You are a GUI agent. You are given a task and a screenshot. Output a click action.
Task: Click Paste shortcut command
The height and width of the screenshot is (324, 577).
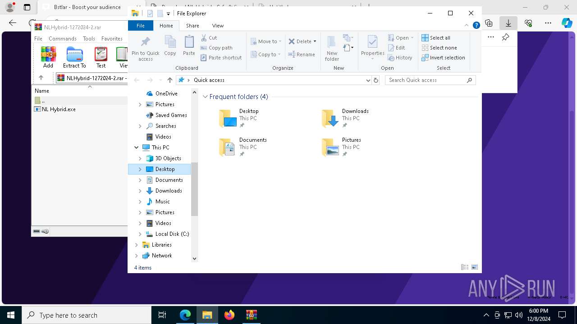tap(221, 58)
